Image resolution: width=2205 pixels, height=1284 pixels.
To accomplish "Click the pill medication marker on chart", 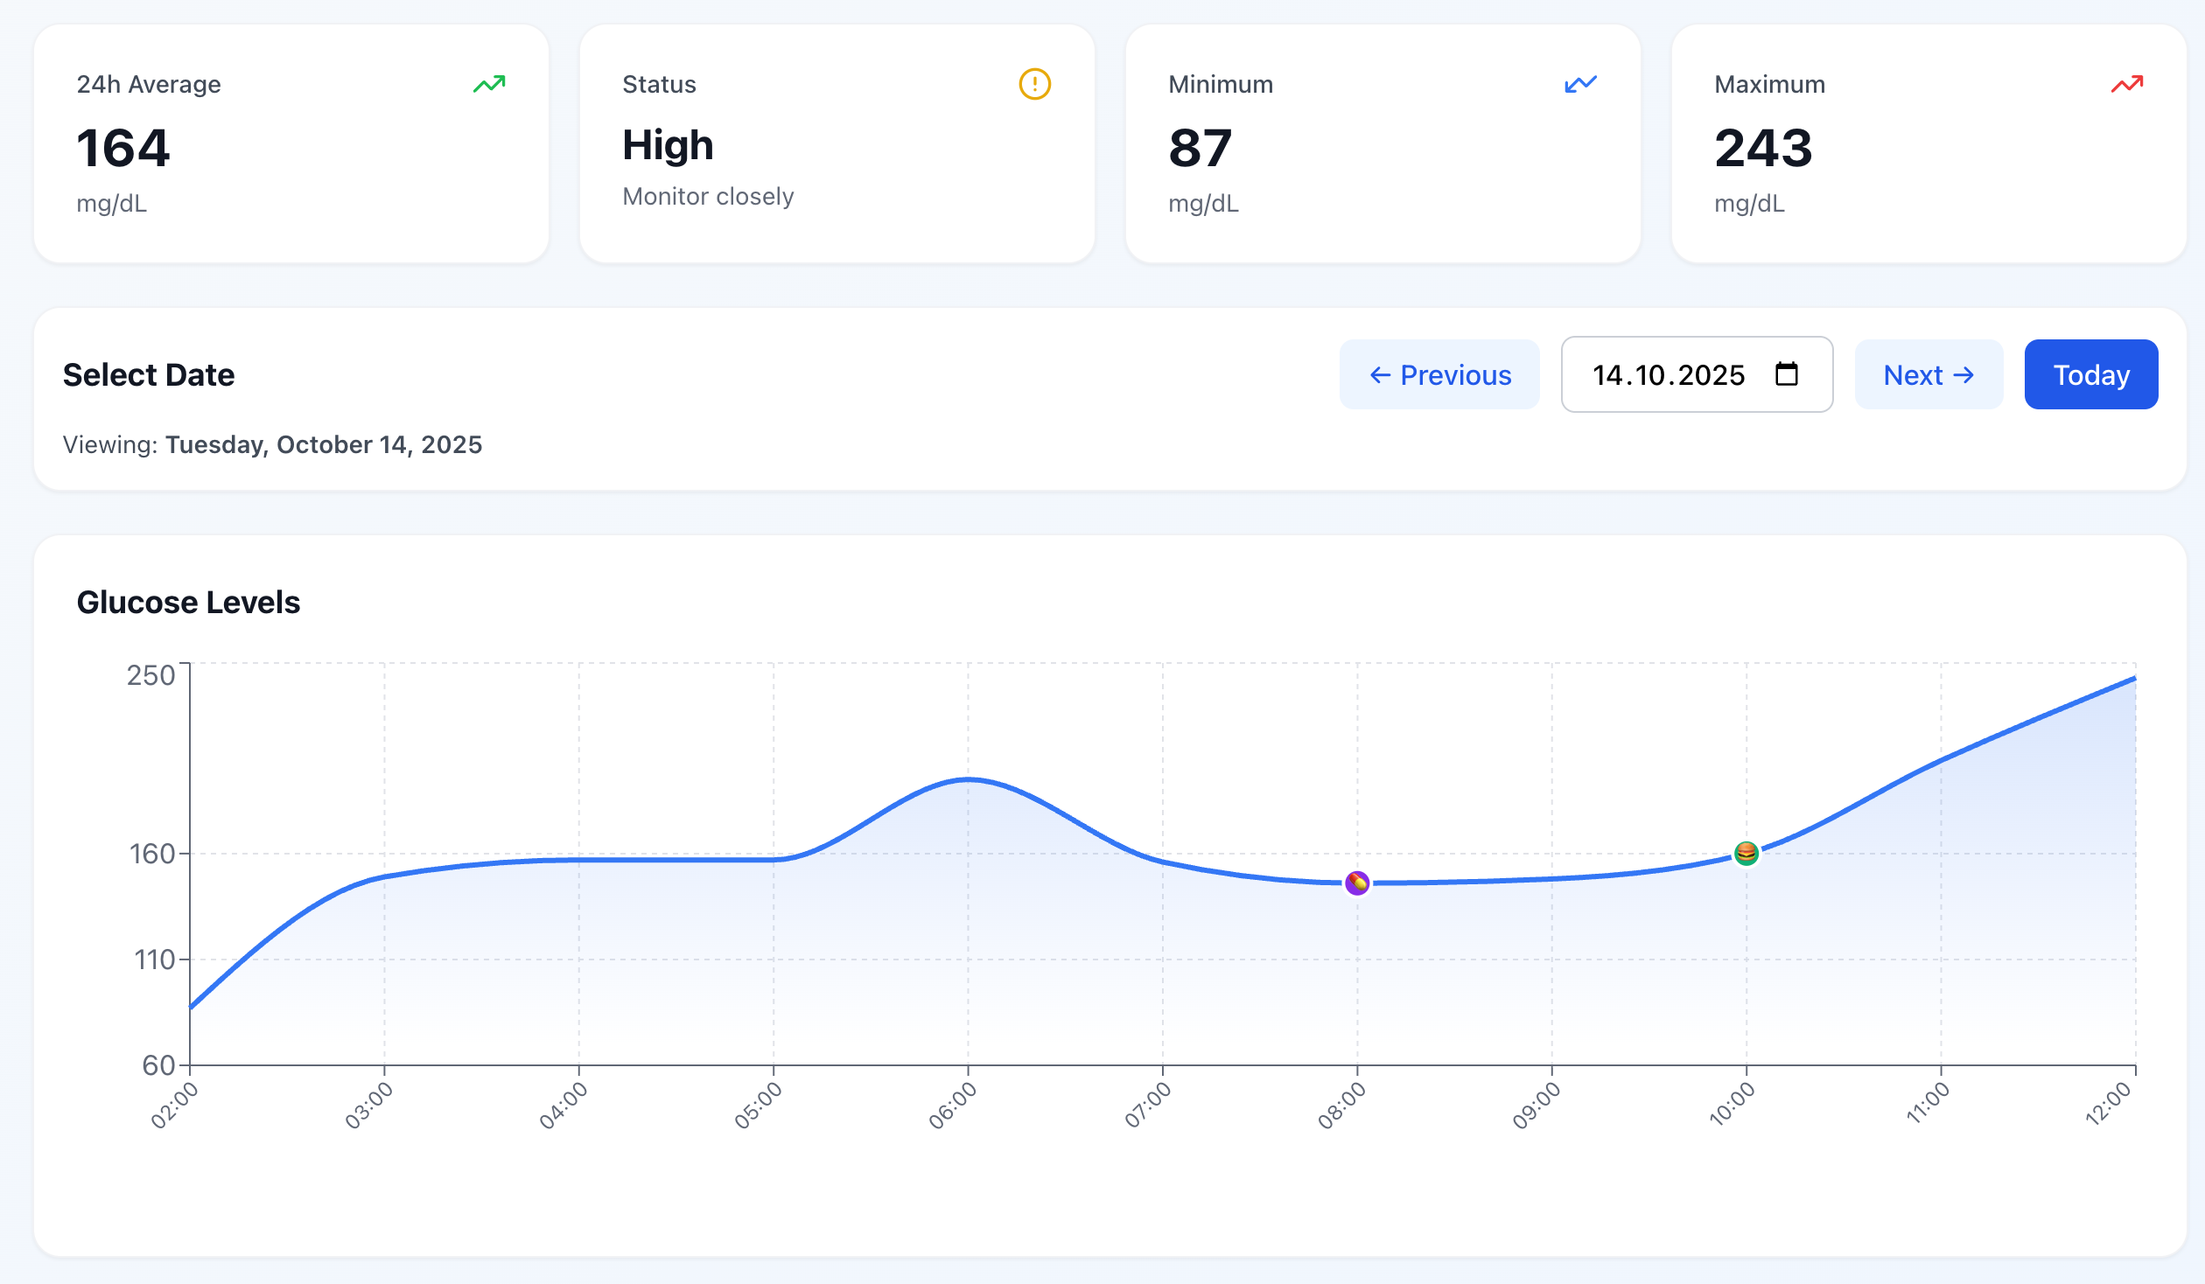I will click(x=1356, y=883).
